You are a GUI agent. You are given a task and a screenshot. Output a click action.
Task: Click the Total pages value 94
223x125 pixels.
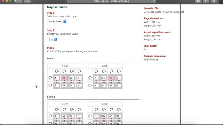[x=145, y=50]
